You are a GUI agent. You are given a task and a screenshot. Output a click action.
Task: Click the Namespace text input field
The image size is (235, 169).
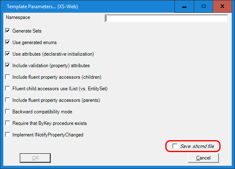(167, 19)
